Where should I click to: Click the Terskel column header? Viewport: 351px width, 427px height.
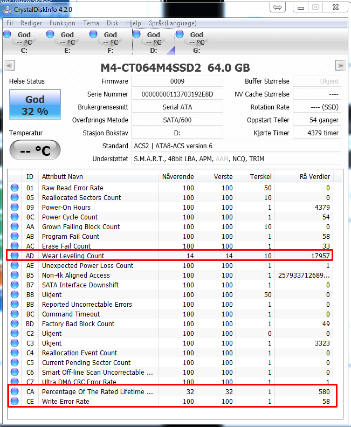pyautogui.click(x=256, y=176)
